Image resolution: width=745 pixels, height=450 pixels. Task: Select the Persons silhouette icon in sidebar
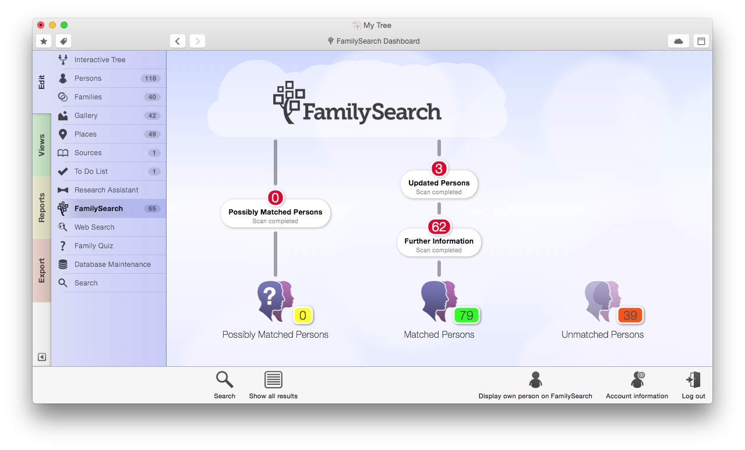(x=63, y=78)
